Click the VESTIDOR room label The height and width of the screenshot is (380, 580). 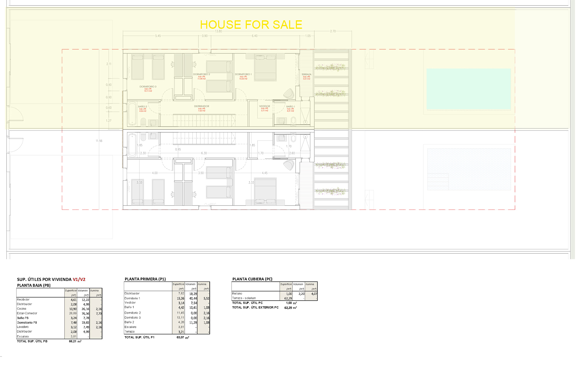[x=264, y=106]
